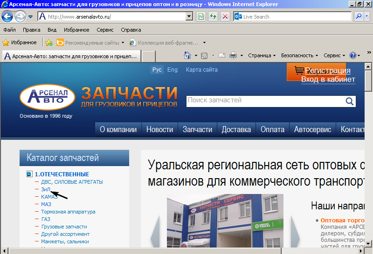373x254 pixels.
Task: Open Тормозная аппаратура catalog category
Action: 68,212
